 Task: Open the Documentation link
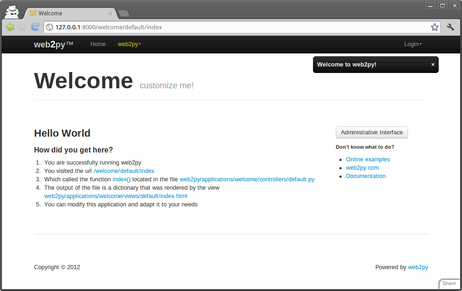tap(366, 176)
